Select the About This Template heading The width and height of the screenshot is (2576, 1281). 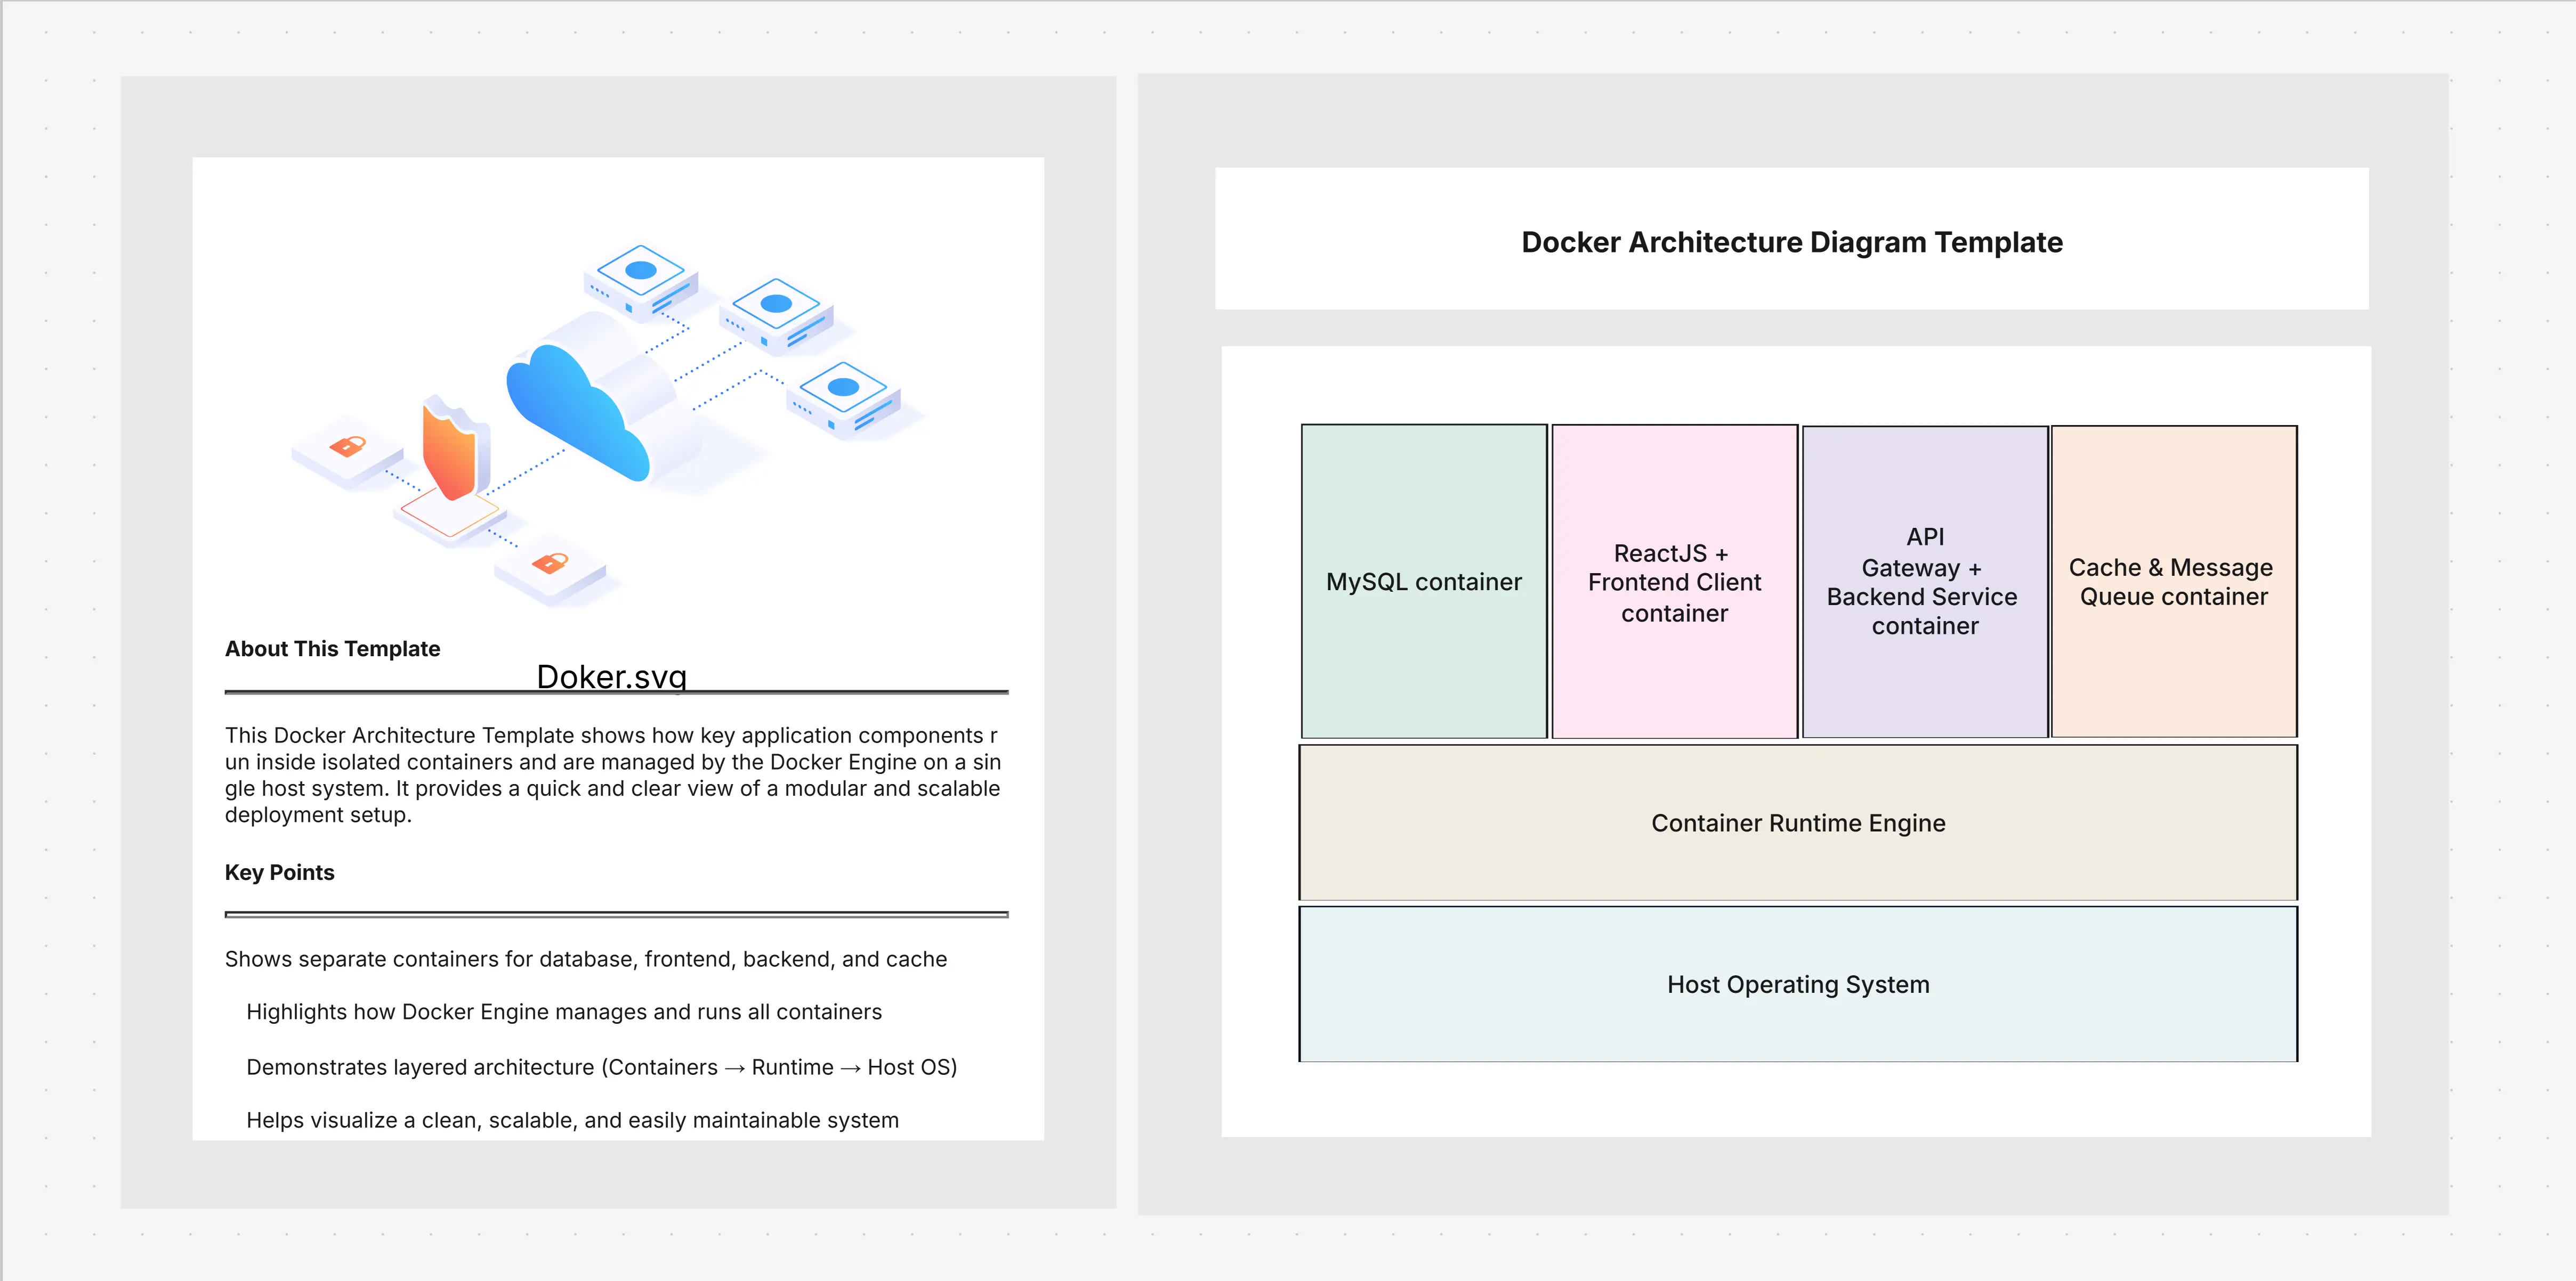pos(332,649)
